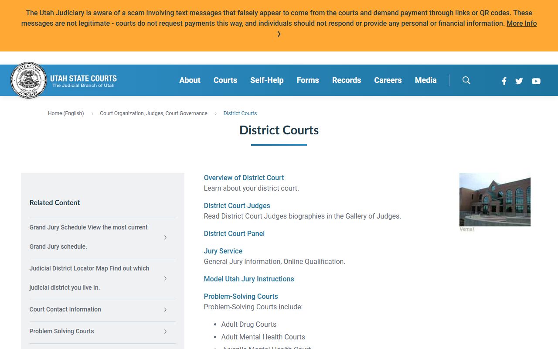Open Model Utah Jury Instructions link
Viewport: 558px width, 349px height.
(249, 279)
